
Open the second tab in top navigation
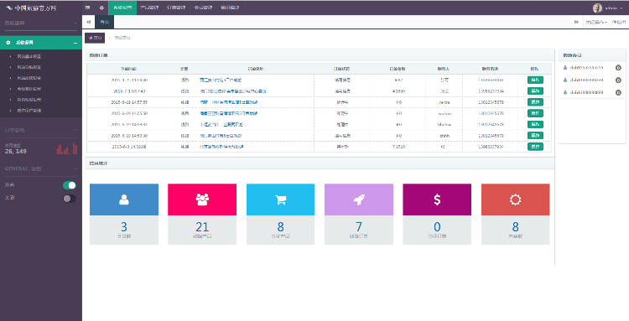(149, 8)
